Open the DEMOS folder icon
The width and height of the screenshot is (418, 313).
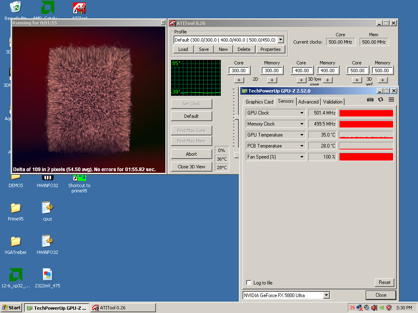coord(16,177)
